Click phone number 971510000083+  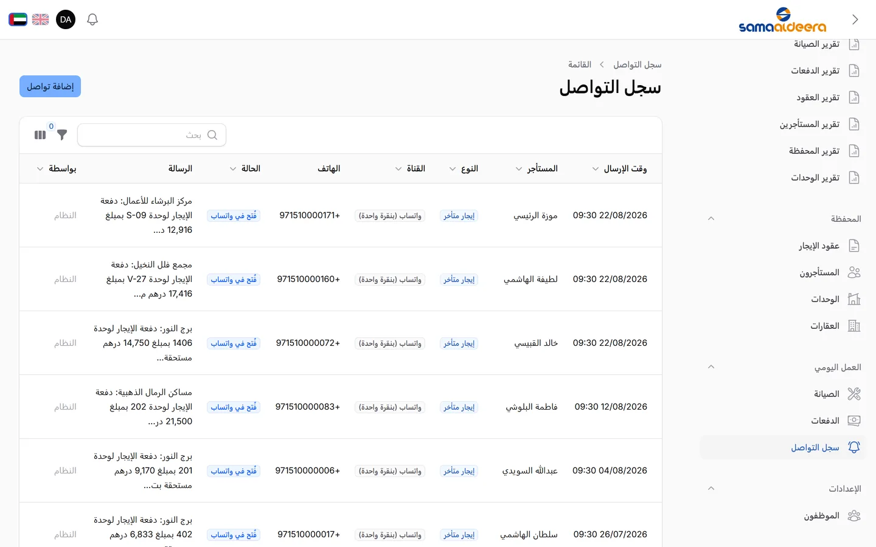(x=308, y=407)
